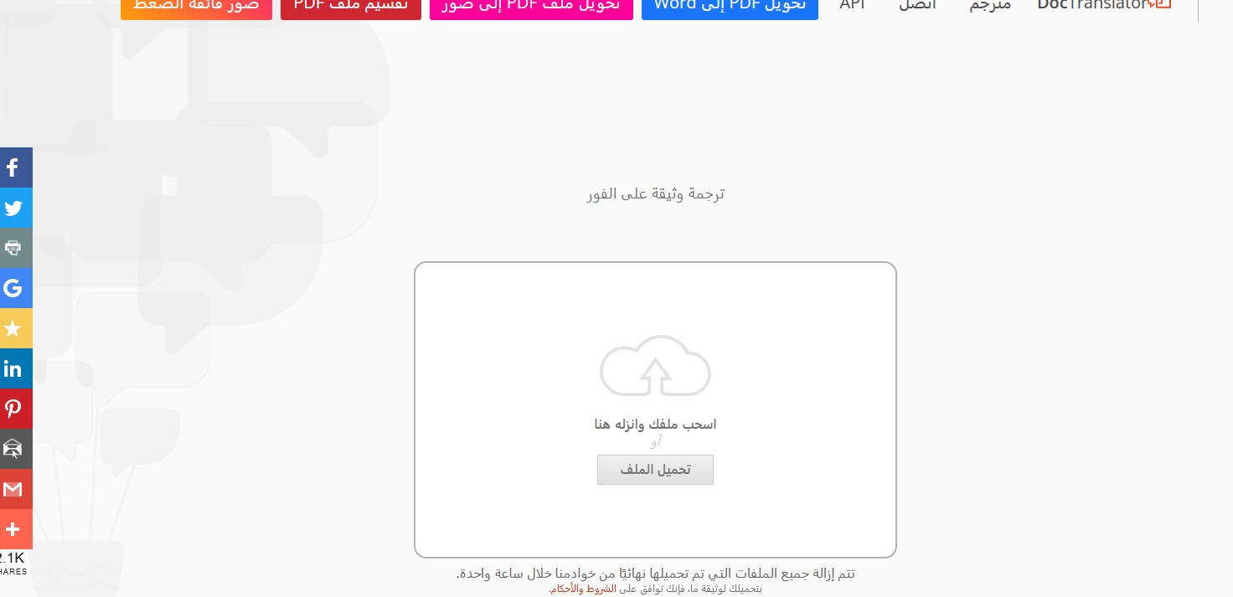
Task: Send by email with envelope icon
Action: click(16, 449)
